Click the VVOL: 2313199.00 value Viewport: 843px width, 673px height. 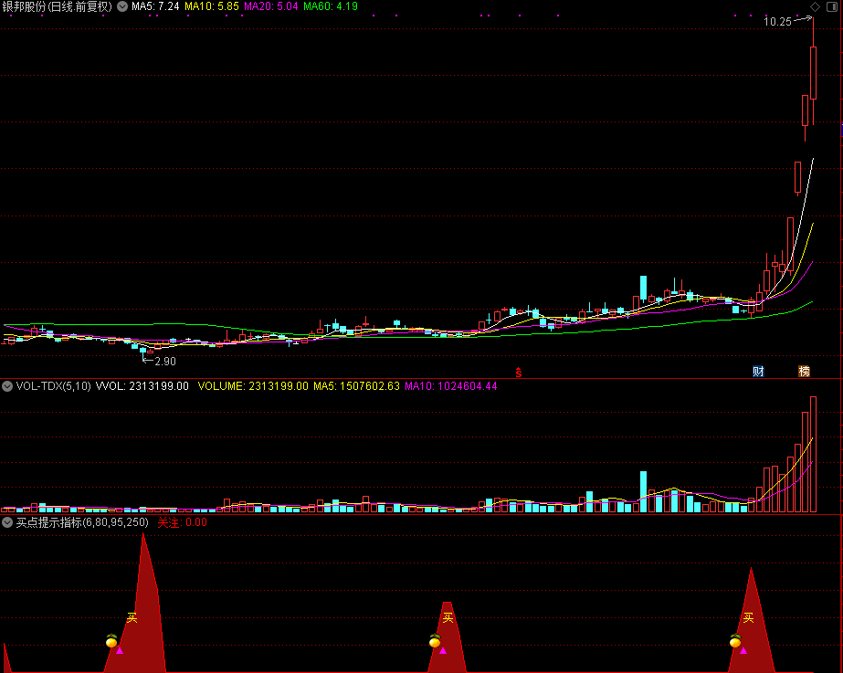142,386
